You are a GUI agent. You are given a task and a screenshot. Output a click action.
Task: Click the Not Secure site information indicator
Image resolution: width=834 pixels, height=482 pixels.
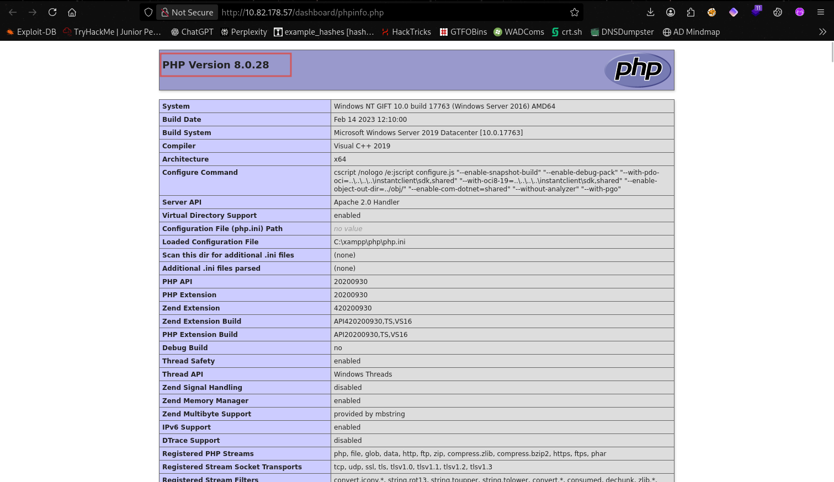click(x=187, y=12)
